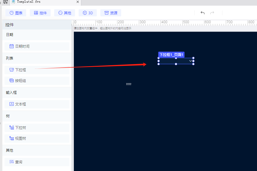Viewport: 257px width, 171px height.
Task: Click the 控件 panel title
Action: pos(10,25)
